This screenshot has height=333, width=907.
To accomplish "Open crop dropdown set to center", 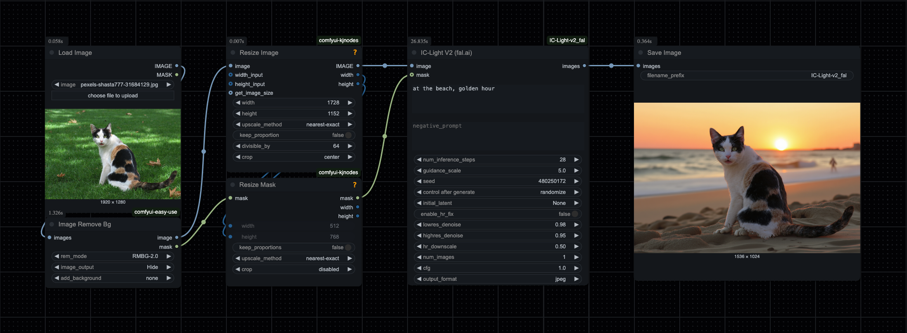I will pos(294,157).
